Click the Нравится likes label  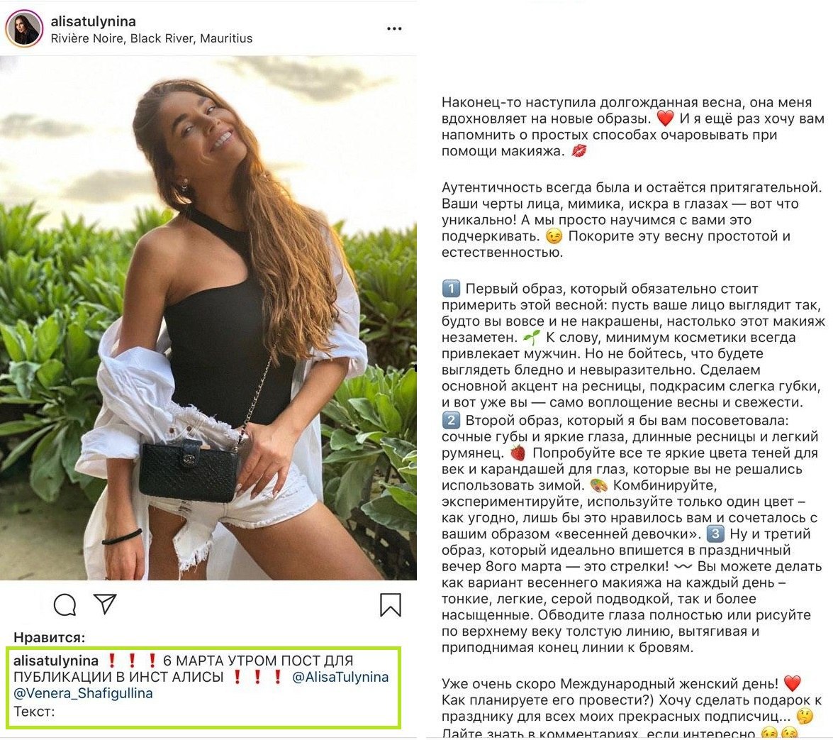(x=50, y=637)
